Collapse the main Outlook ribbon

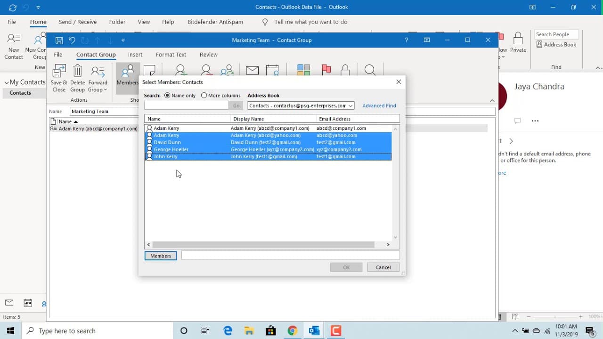pos(598,68)
